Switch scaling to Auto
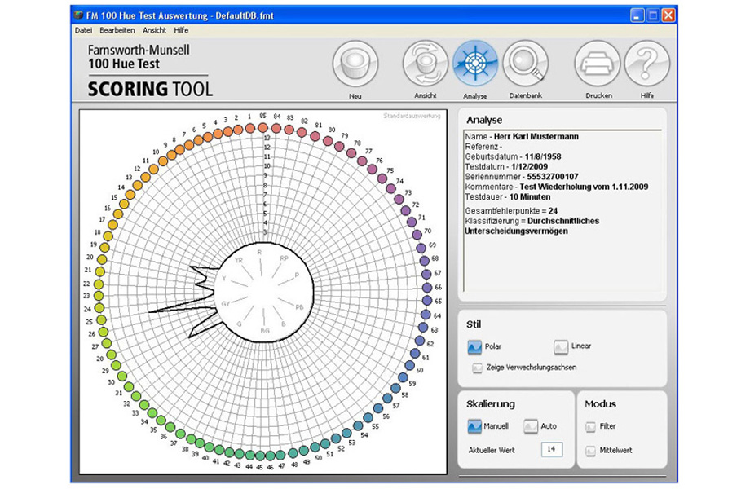Viewport: 750px width, 489px height. coord(531,426)
